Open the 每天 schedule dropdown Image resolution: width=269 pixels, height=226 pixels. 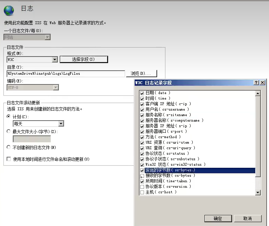[x=61, y=123]
